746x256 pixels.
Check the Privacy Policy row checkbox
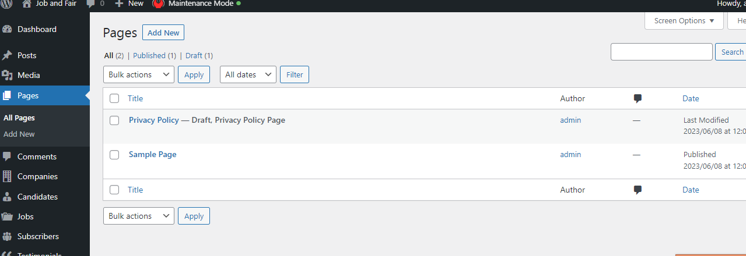pyautogui.click(x=114, y=120)
